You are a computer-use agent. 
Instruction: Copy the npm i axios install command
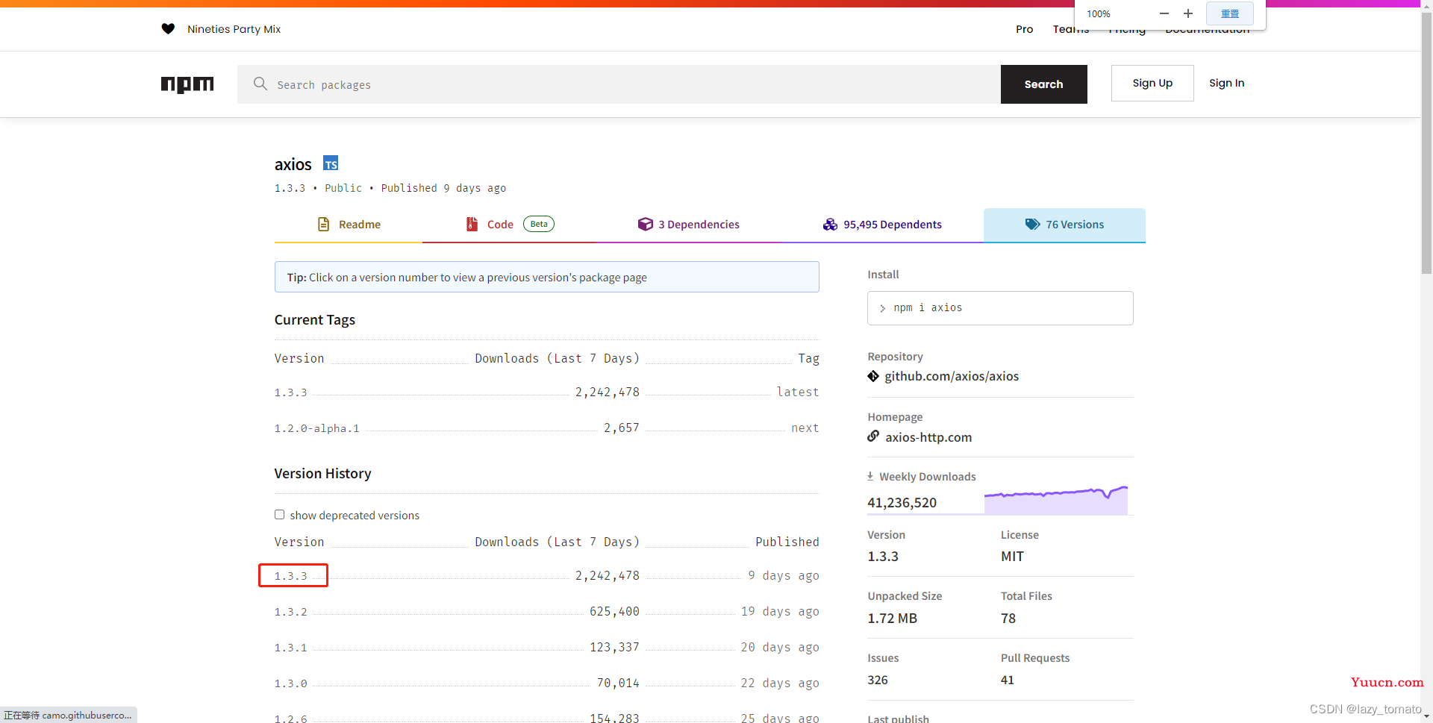point(1000,308)
